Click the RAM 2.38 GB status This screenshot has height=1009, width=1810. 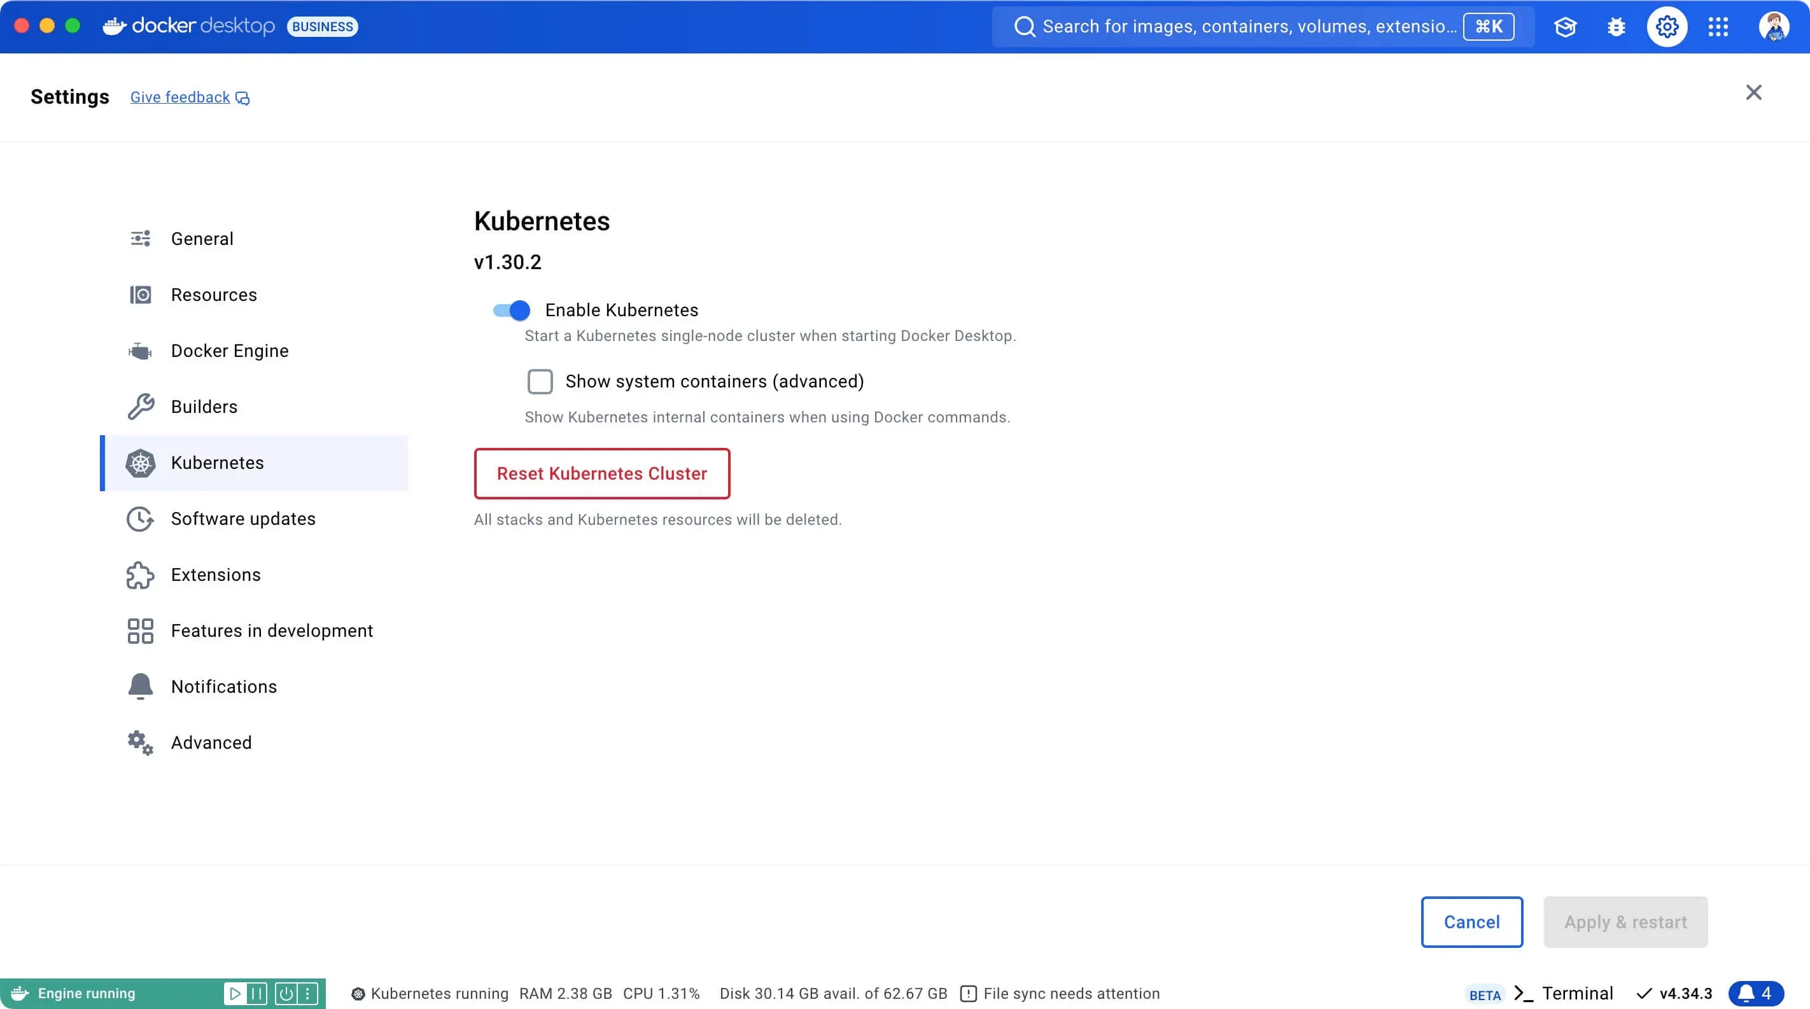[x=566, y=994]
